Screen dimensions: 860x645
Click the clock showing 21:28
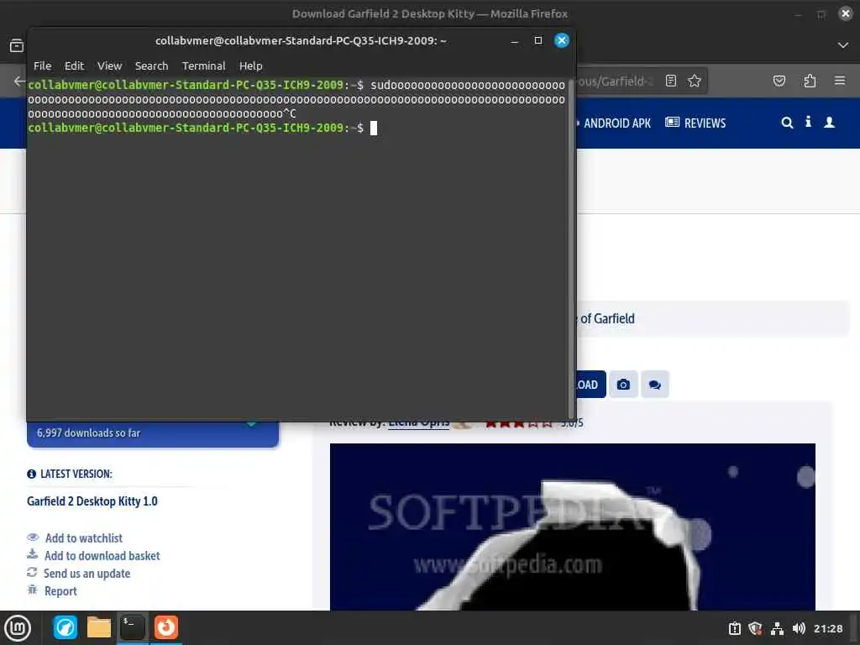pyautogui.click(x=827, y=629)
